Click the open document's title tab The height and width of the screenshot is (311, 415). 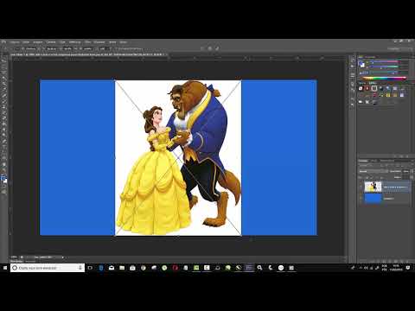pyautogui.click(x=86, y=54)
